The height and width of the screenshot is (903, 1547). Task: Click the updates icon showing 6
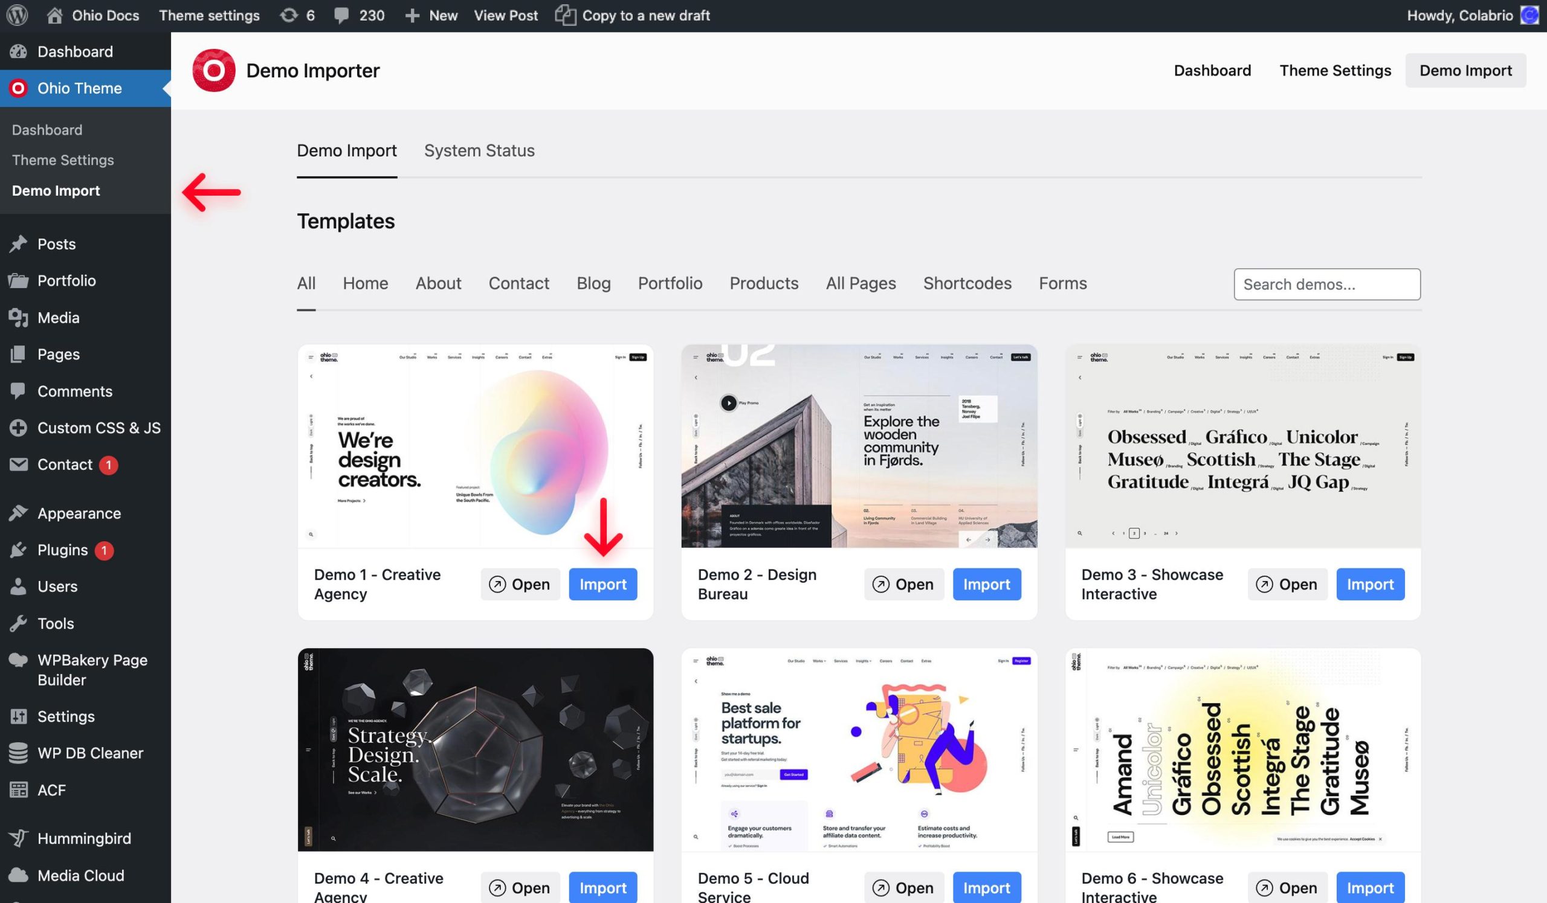click(x=288, y=15)
